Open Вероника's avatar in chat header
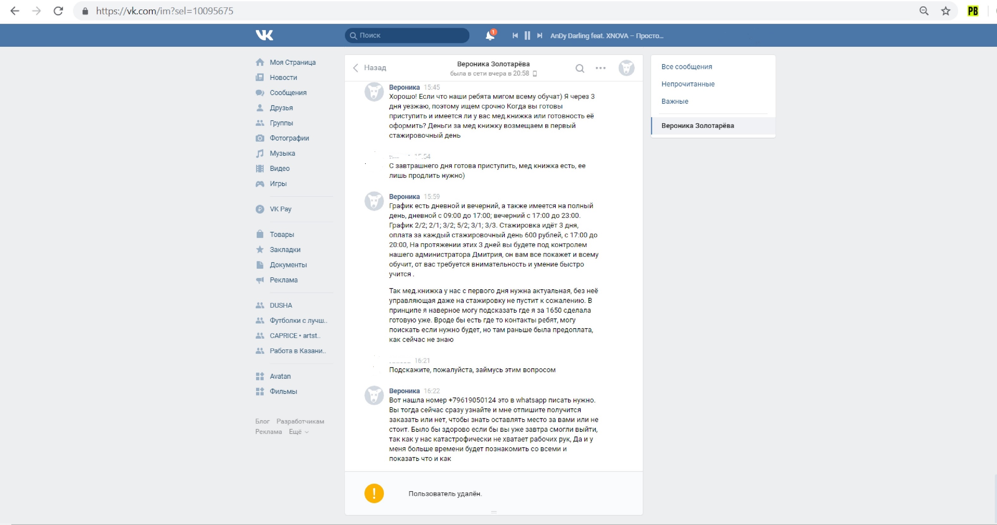The height and width of the screenshot is (525, 997). [x=626, y=68]
